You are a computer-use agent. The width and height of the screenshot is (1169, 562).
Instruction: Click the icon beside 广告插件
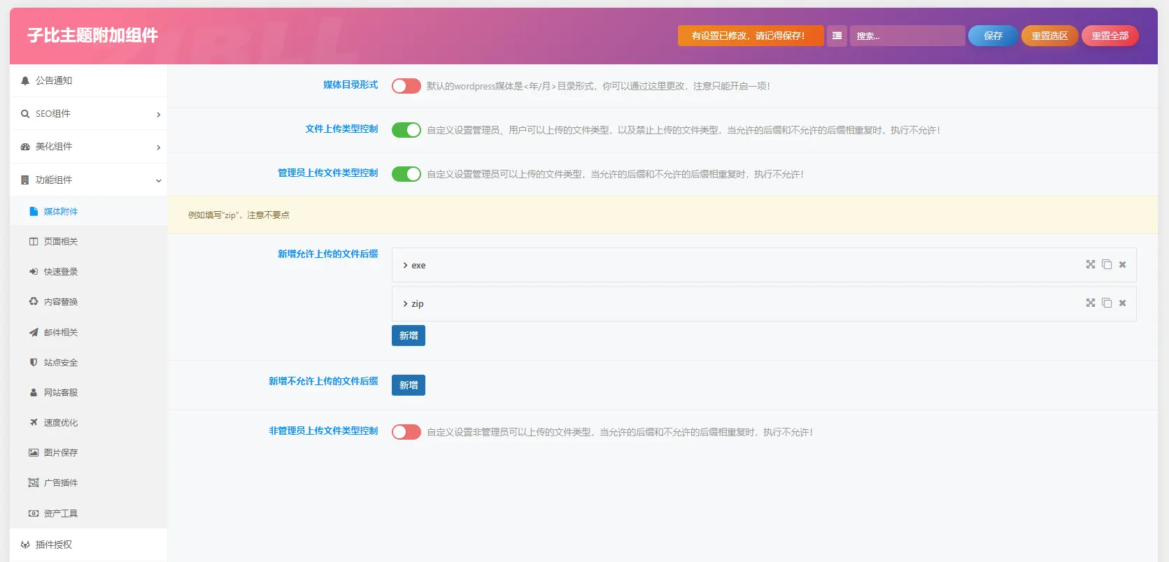(x=34, y=483)
